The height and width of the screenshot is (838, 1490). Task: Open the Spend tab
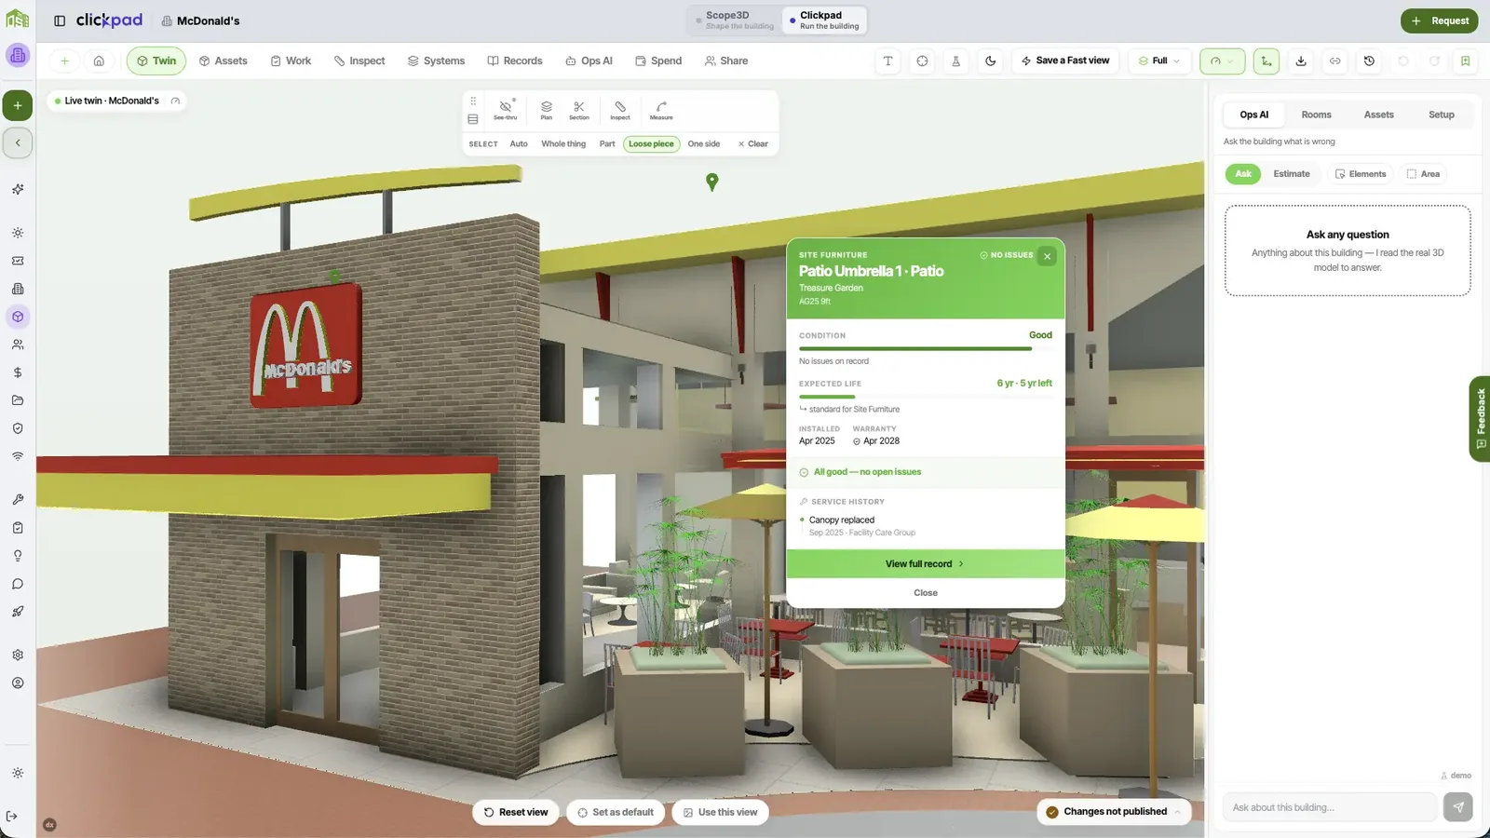pos(658,61)
